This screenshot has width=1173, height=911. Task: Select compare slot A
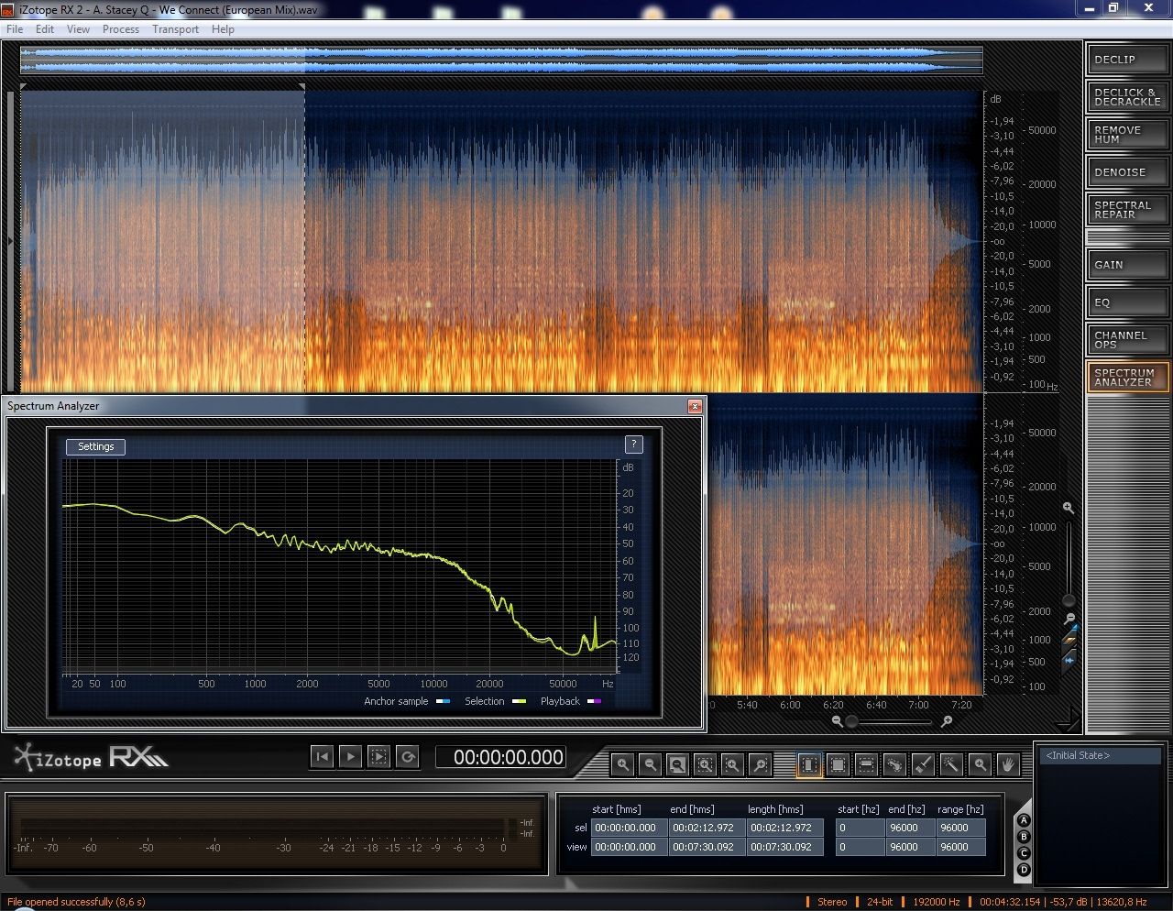click(x=1024, y=820)
